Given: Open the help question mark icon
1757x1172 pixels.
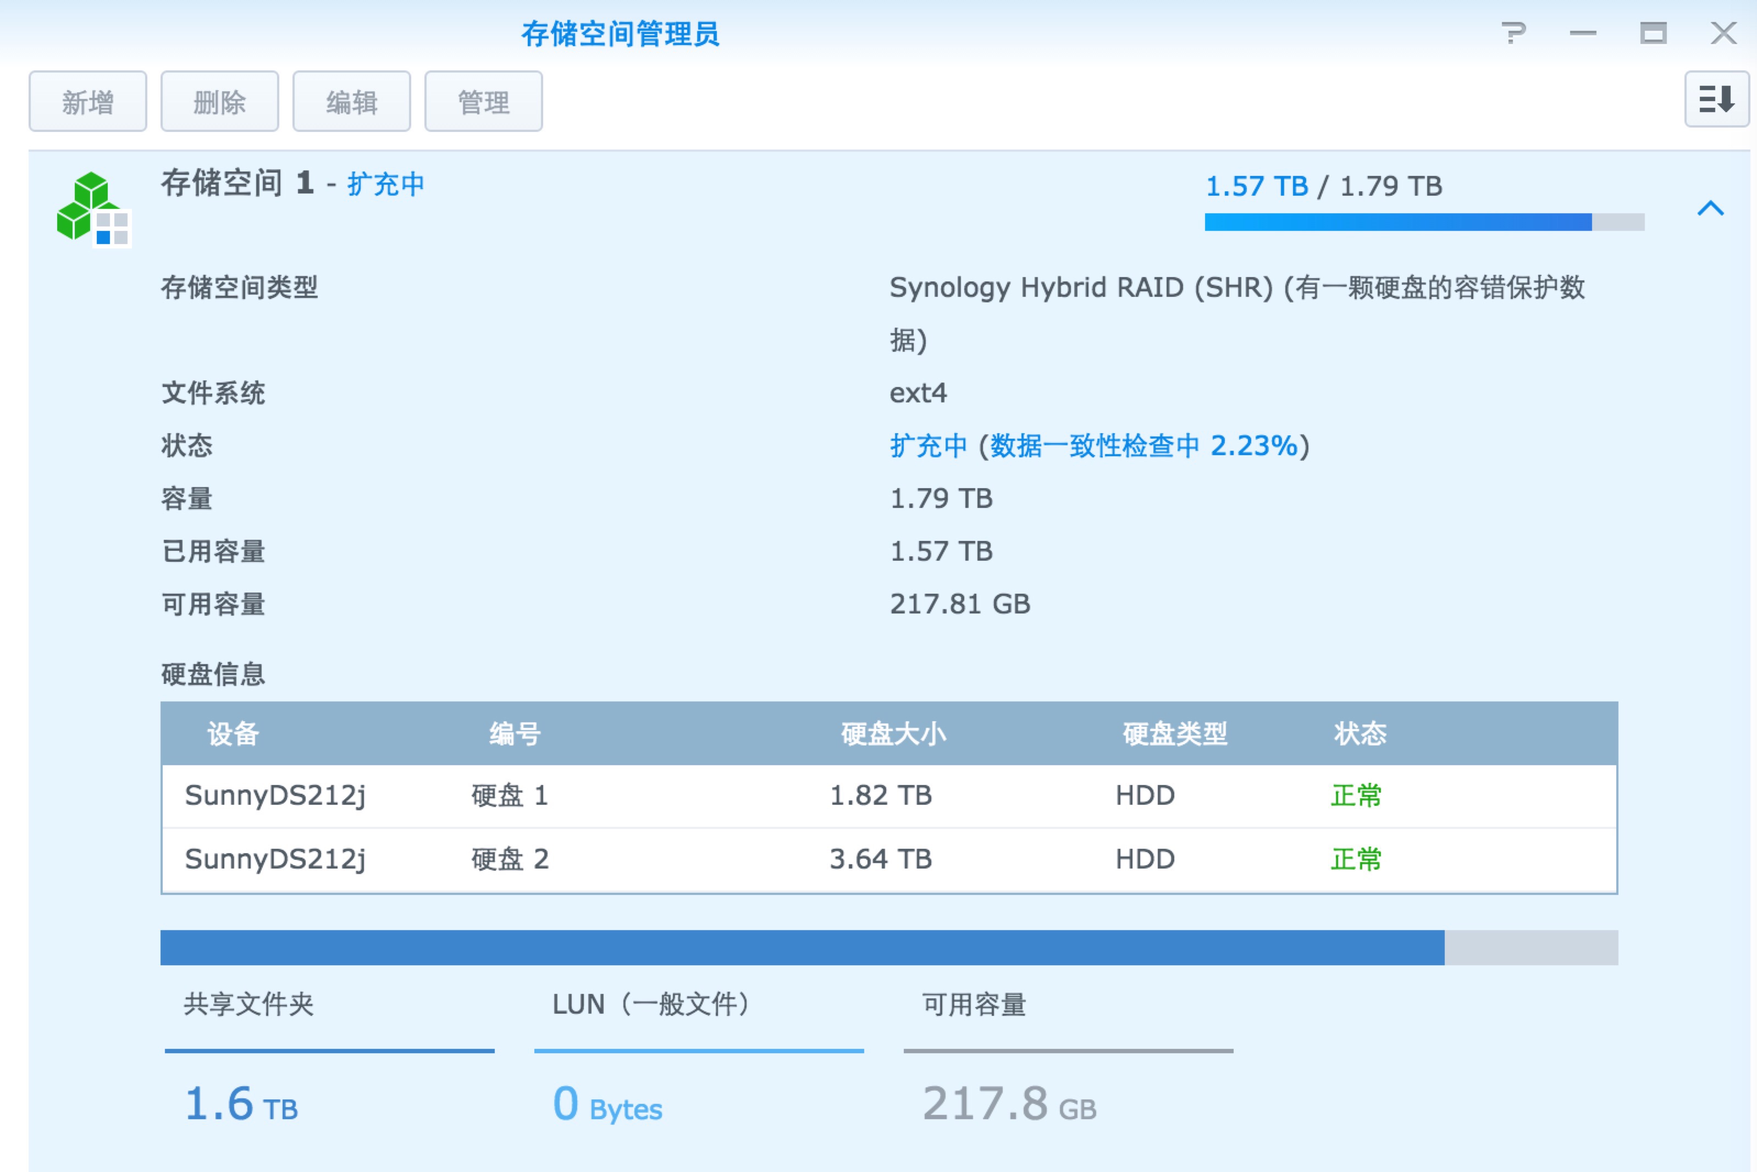Looking at the screenshot, I should coord(1513,33).
